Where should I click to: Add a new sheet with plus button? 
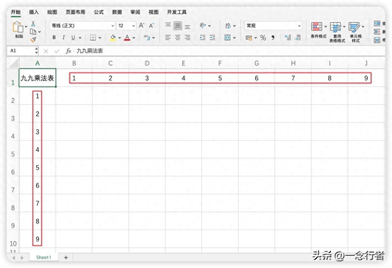tap(66, 258)
